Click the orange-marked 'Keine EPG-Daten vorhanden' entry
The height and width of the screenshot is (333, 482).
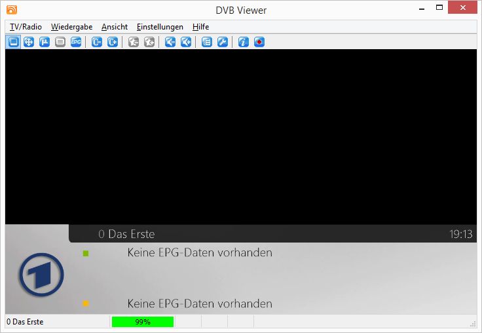point(200,304)
